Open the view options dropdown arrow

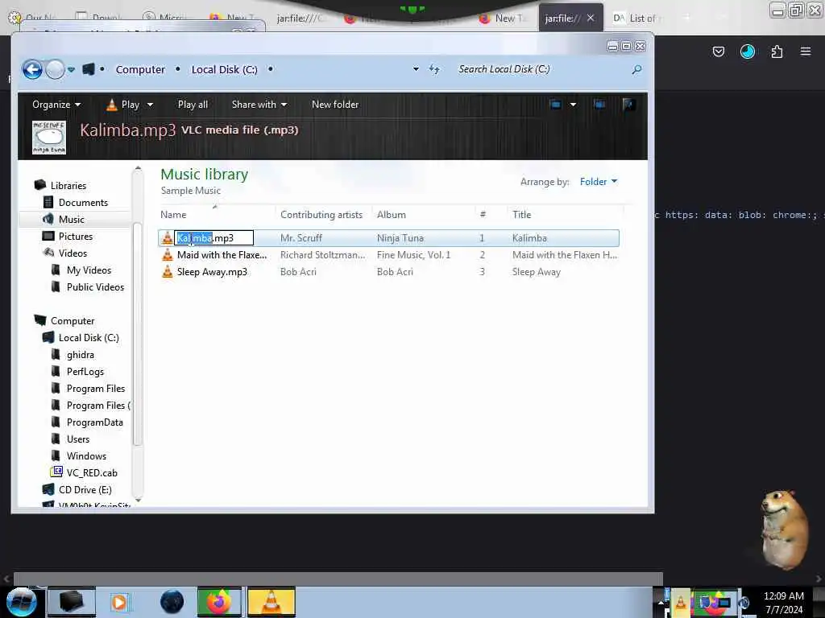(x=573, y=105)
